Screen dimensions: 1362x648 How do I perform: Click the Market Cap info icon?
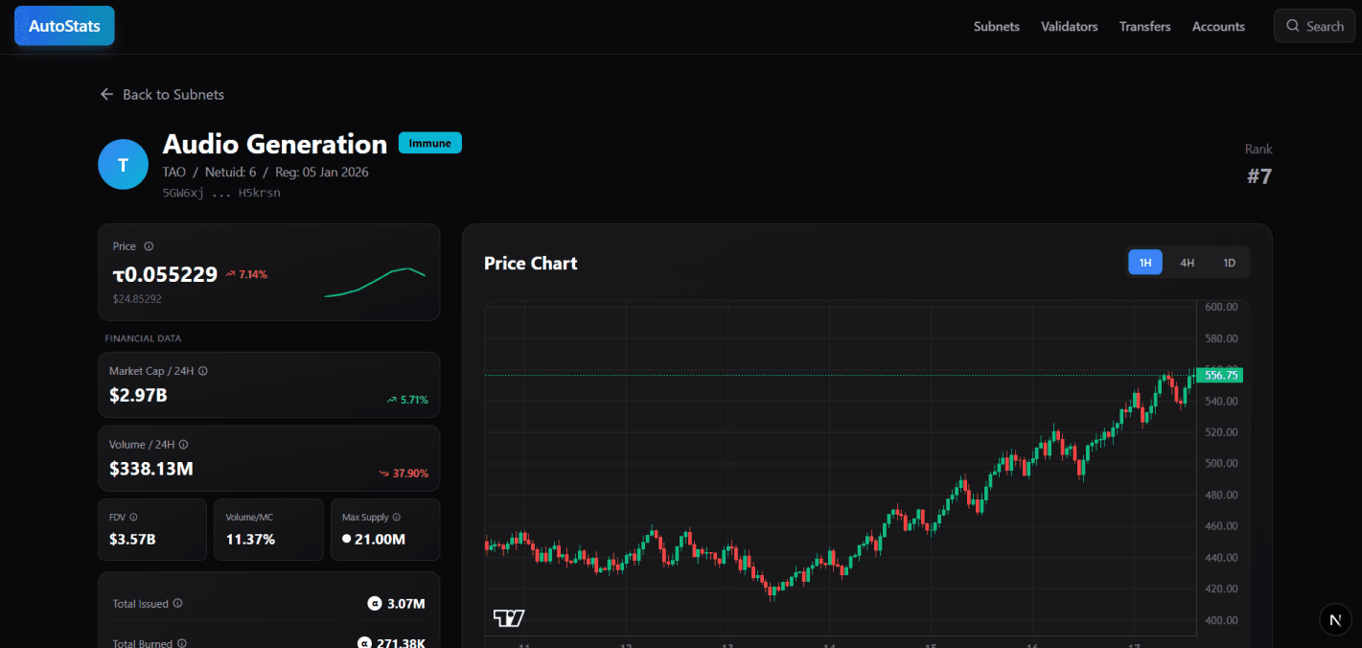tap(203, 371)
